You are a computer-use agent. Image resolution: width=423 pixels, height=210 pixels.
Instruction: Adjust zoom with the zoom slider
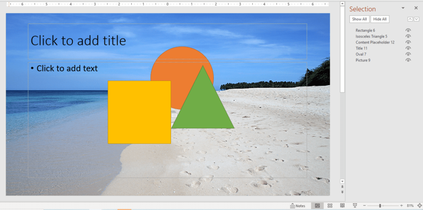tap(380, 205)
